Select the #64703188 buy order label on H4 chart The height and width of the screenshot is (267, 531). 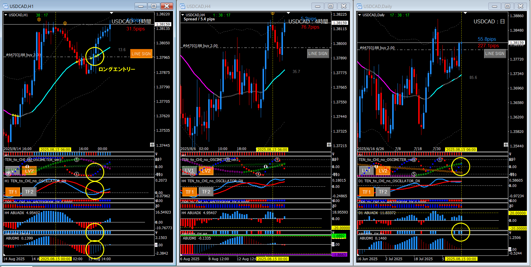(200, 46)
